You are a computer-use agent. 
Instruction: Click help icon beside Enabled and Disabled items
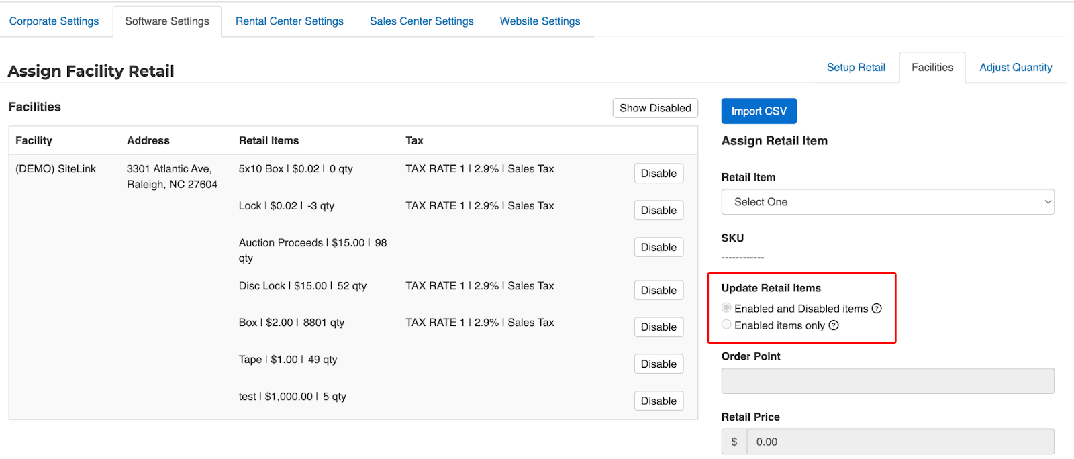point(877,309)
